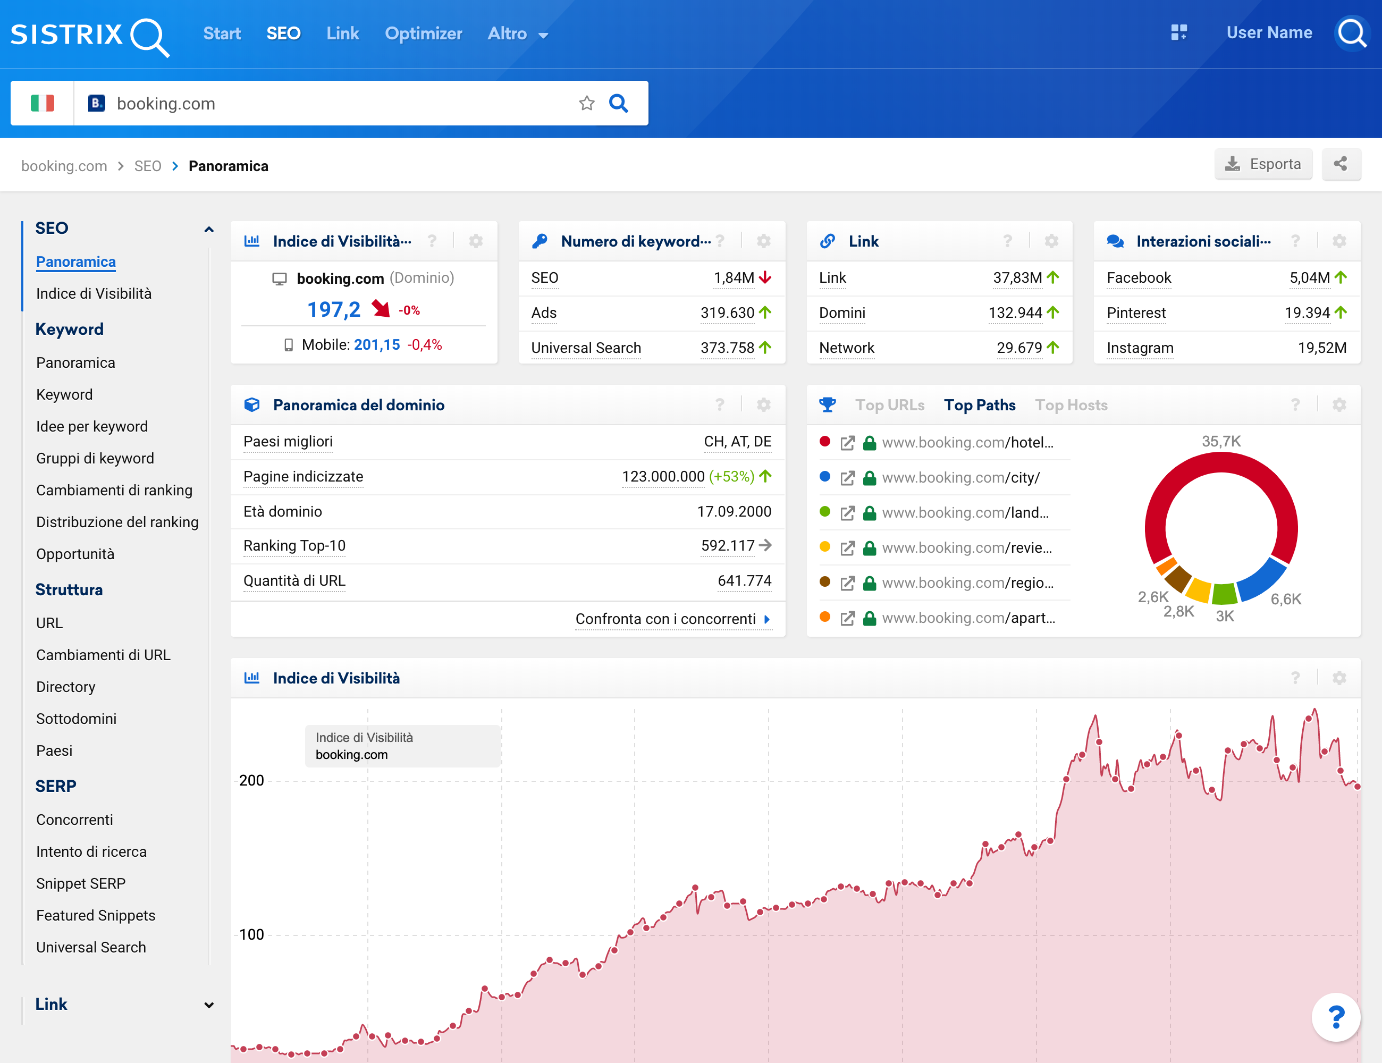This screenshot has width=1382, height=1063.
Task: Open external link icon for /hotel path
Action: (x=847, y=443)
